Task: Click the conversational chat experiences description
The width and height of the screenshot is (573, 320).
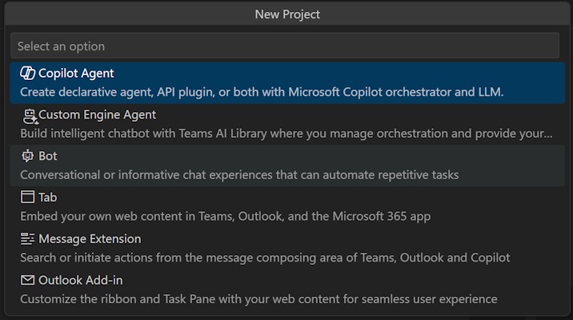Action: point(239,174)
